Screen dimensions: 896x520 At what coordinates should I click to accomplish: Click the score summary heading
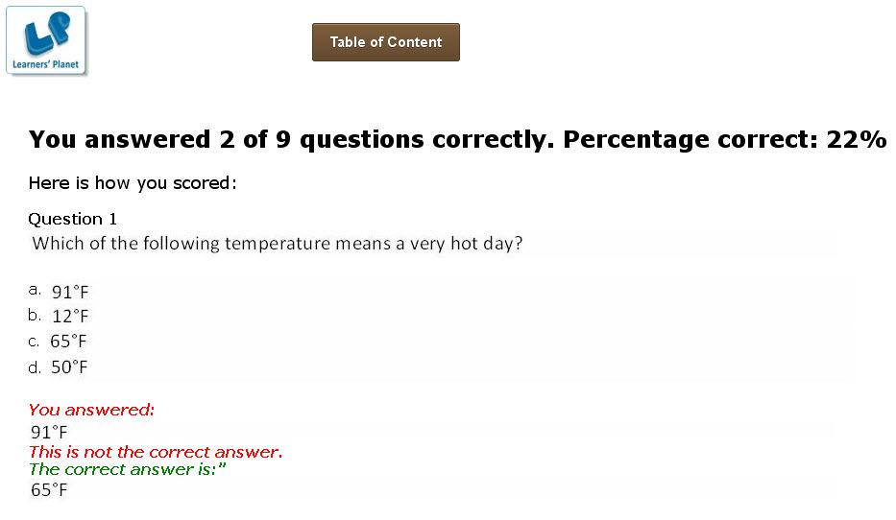(457, 140)
